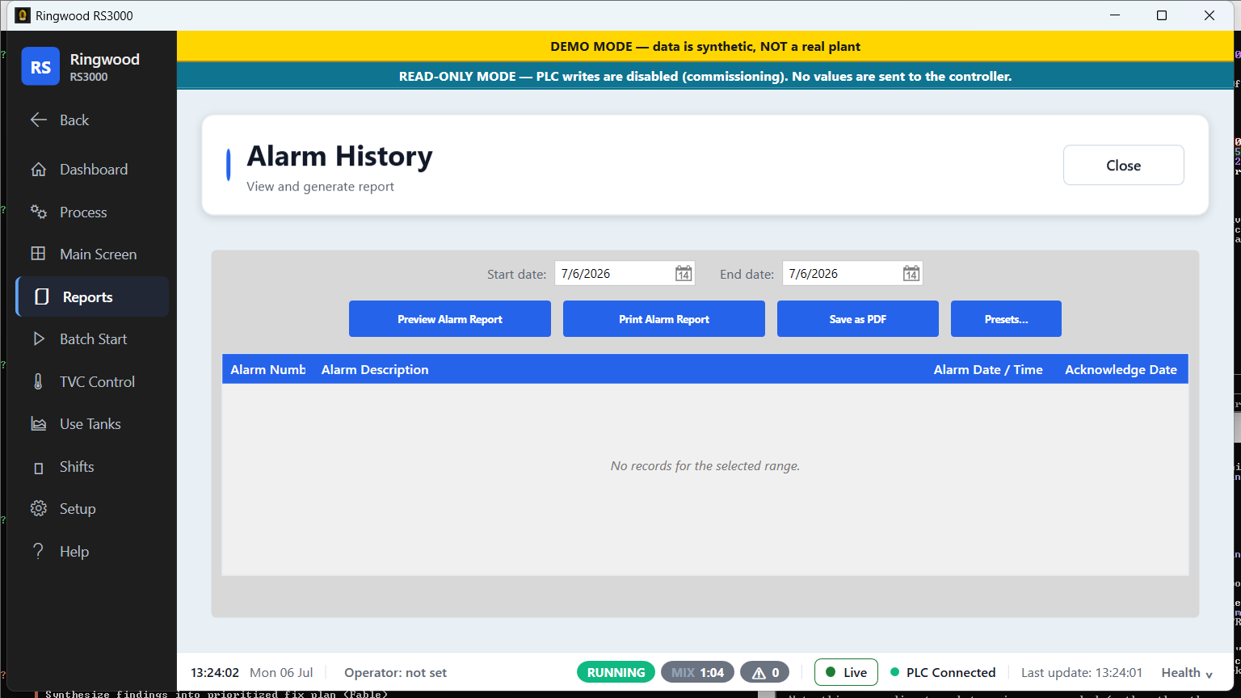Open the Start date calendar picker icon

[x=684, y=274]
